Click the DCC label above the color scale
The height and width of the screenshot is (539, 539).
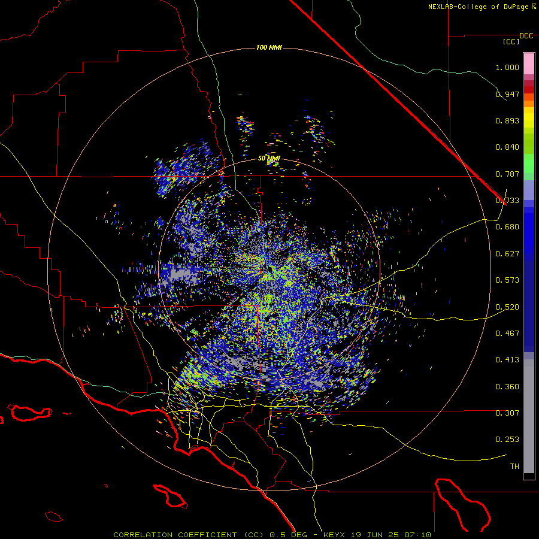tap(526, 36)
